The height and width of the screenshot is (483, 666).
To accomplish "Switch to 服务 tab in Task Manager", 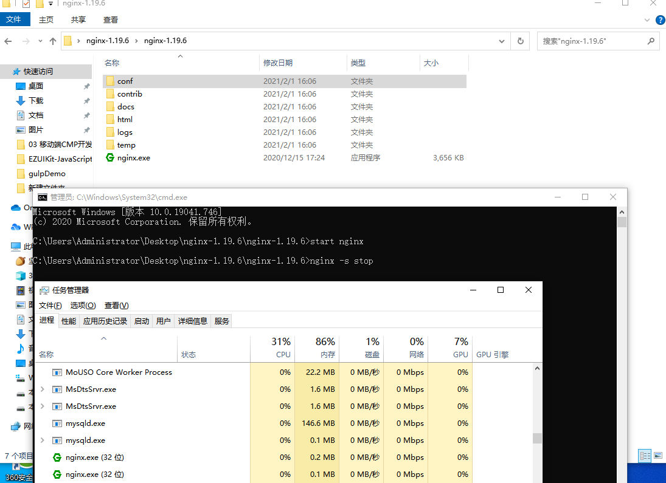I will [222, 321].
